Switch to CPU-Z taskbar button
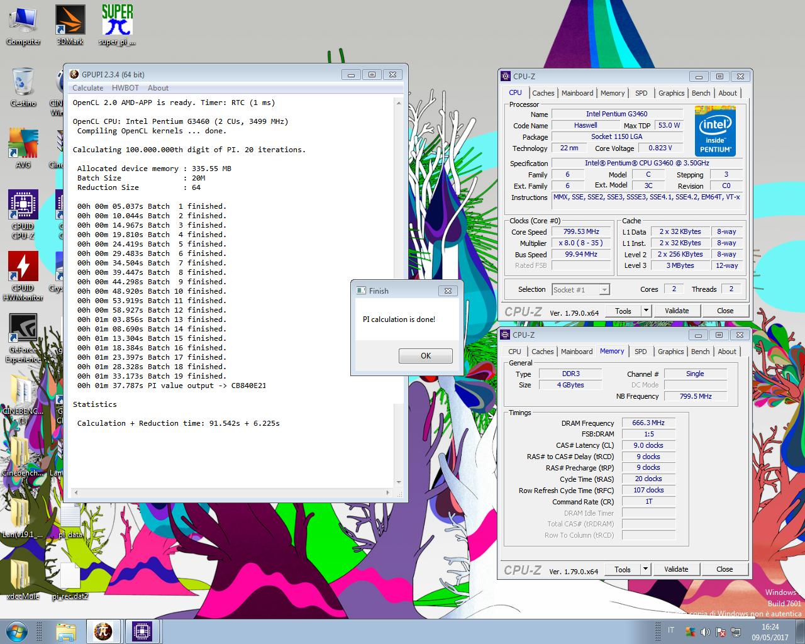Image resolution: width=805 pixels, height=644 pixels. pos(142,631)
